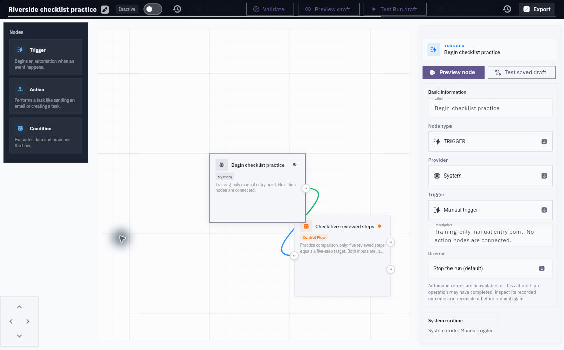Image resolution: width=564 pixels, height=350 pixels.
Task: Click Preview draft in the top bar
Action: [328, 9]
